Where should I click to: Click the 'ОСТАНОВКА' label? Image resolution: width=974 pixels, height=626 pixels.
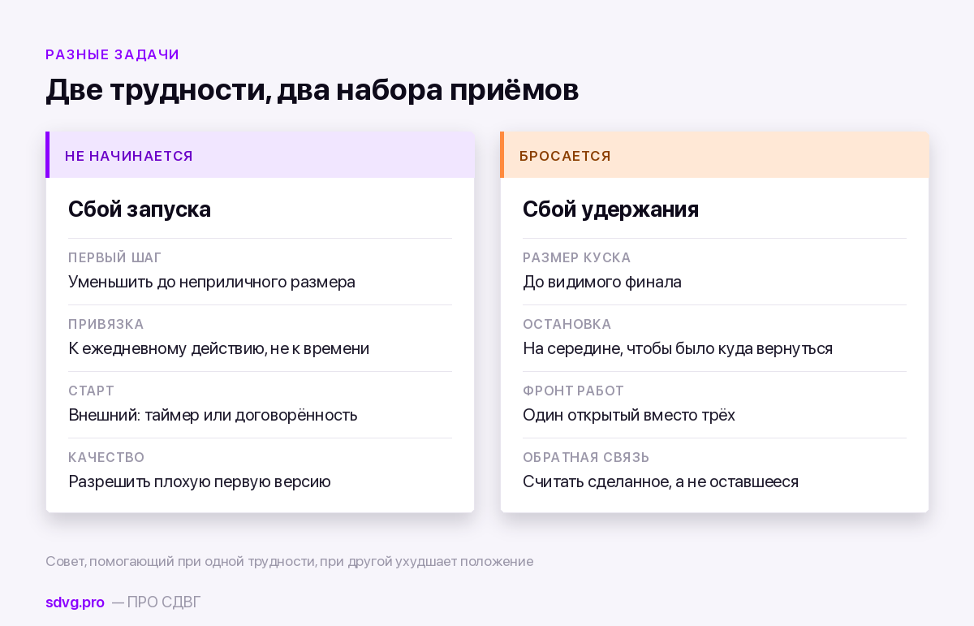(567, 325)
